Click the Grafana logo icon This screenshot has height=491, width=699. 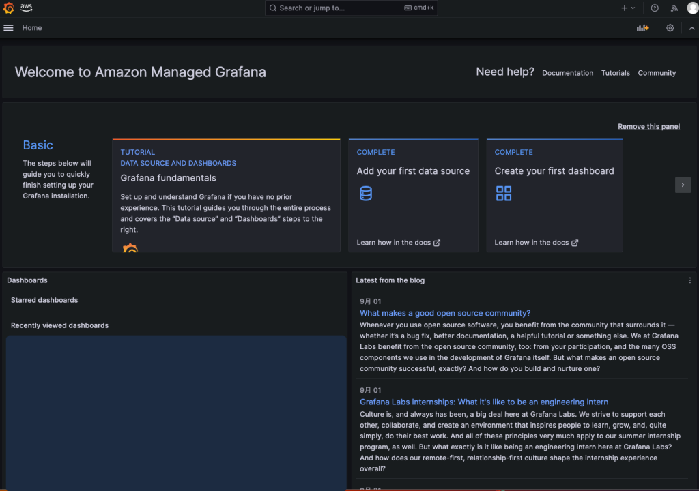click(x=8, y=8)
